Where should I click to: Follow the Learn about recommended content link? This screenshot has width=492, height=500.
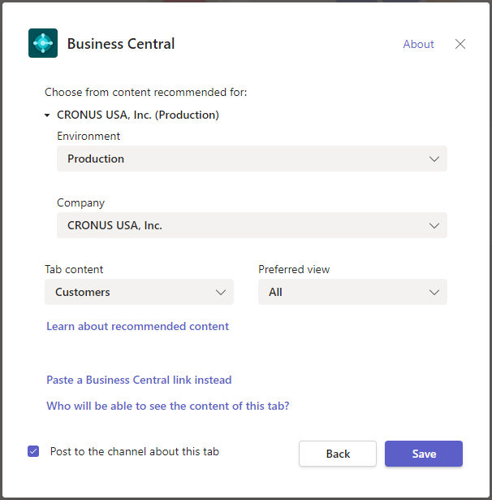coord(137,326)
